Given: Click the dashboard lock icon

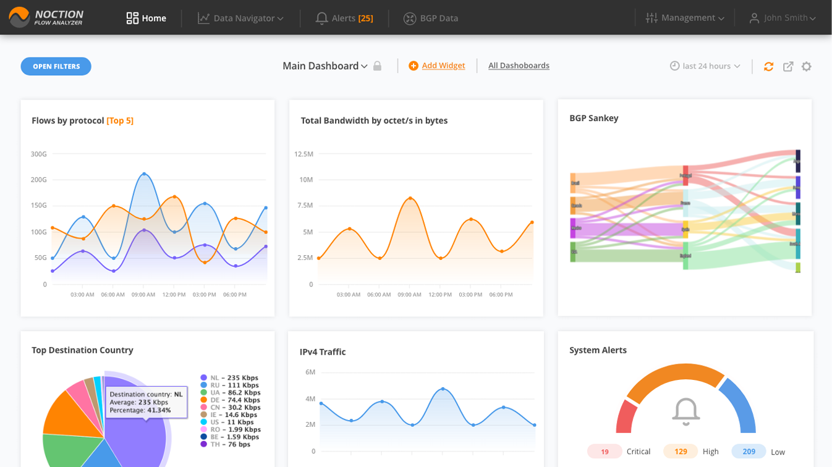Looking at the screenshot, I should [377, 65].
